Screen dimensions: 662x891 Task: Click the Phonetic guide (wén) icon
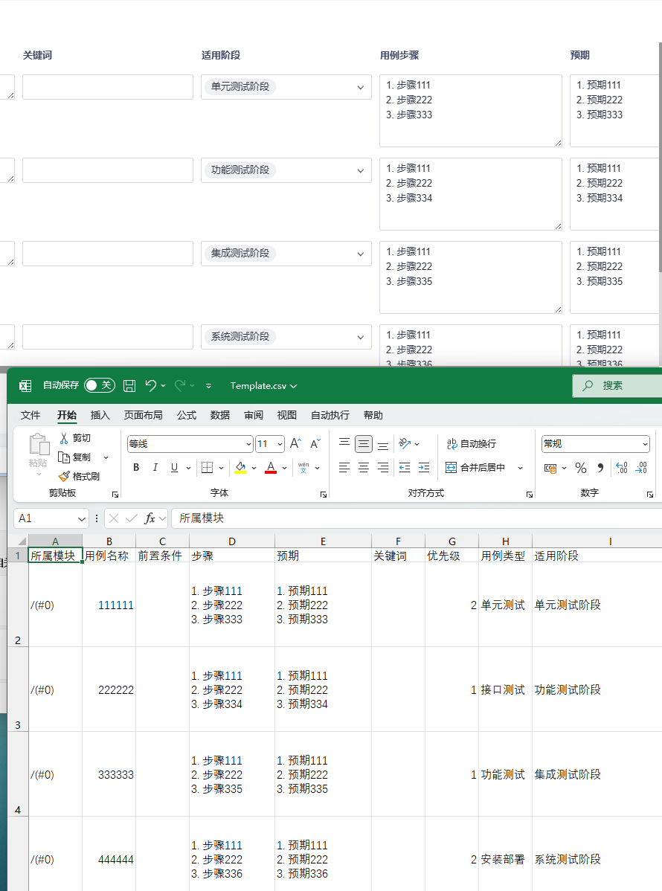(x=303, y=468)
